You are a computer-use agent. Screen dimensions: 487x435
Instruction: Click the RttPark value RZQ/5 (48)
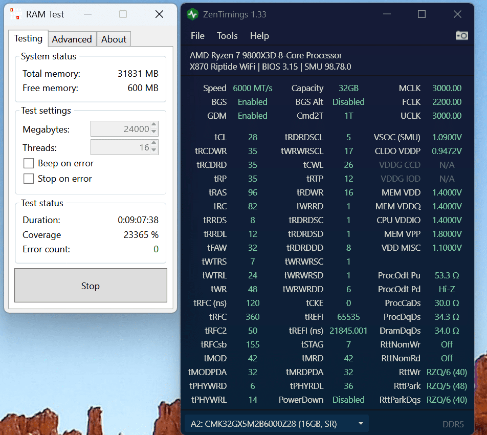point(447,386)
